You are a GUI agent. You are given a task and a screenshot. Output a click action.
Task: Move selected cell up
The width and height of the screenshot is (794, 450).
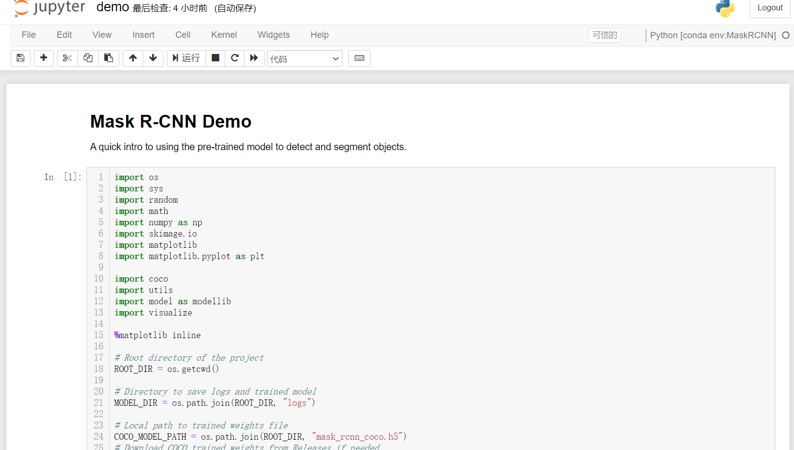coord(132,58)
